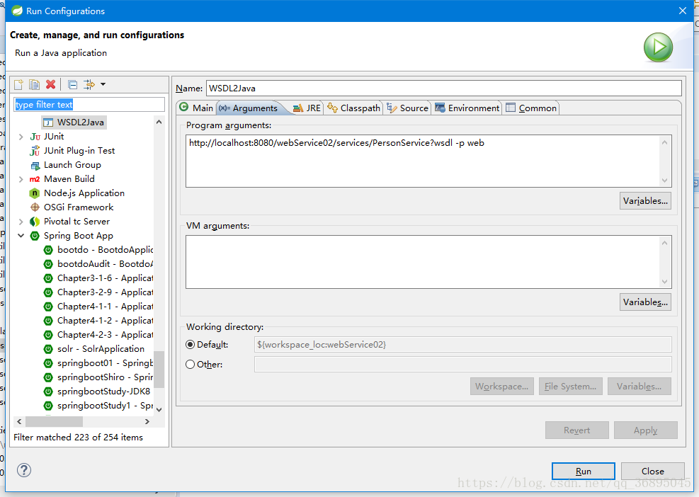The height and width of the screenshot is (497, 699).
Task: Click the Revert button
Action: 577,430
